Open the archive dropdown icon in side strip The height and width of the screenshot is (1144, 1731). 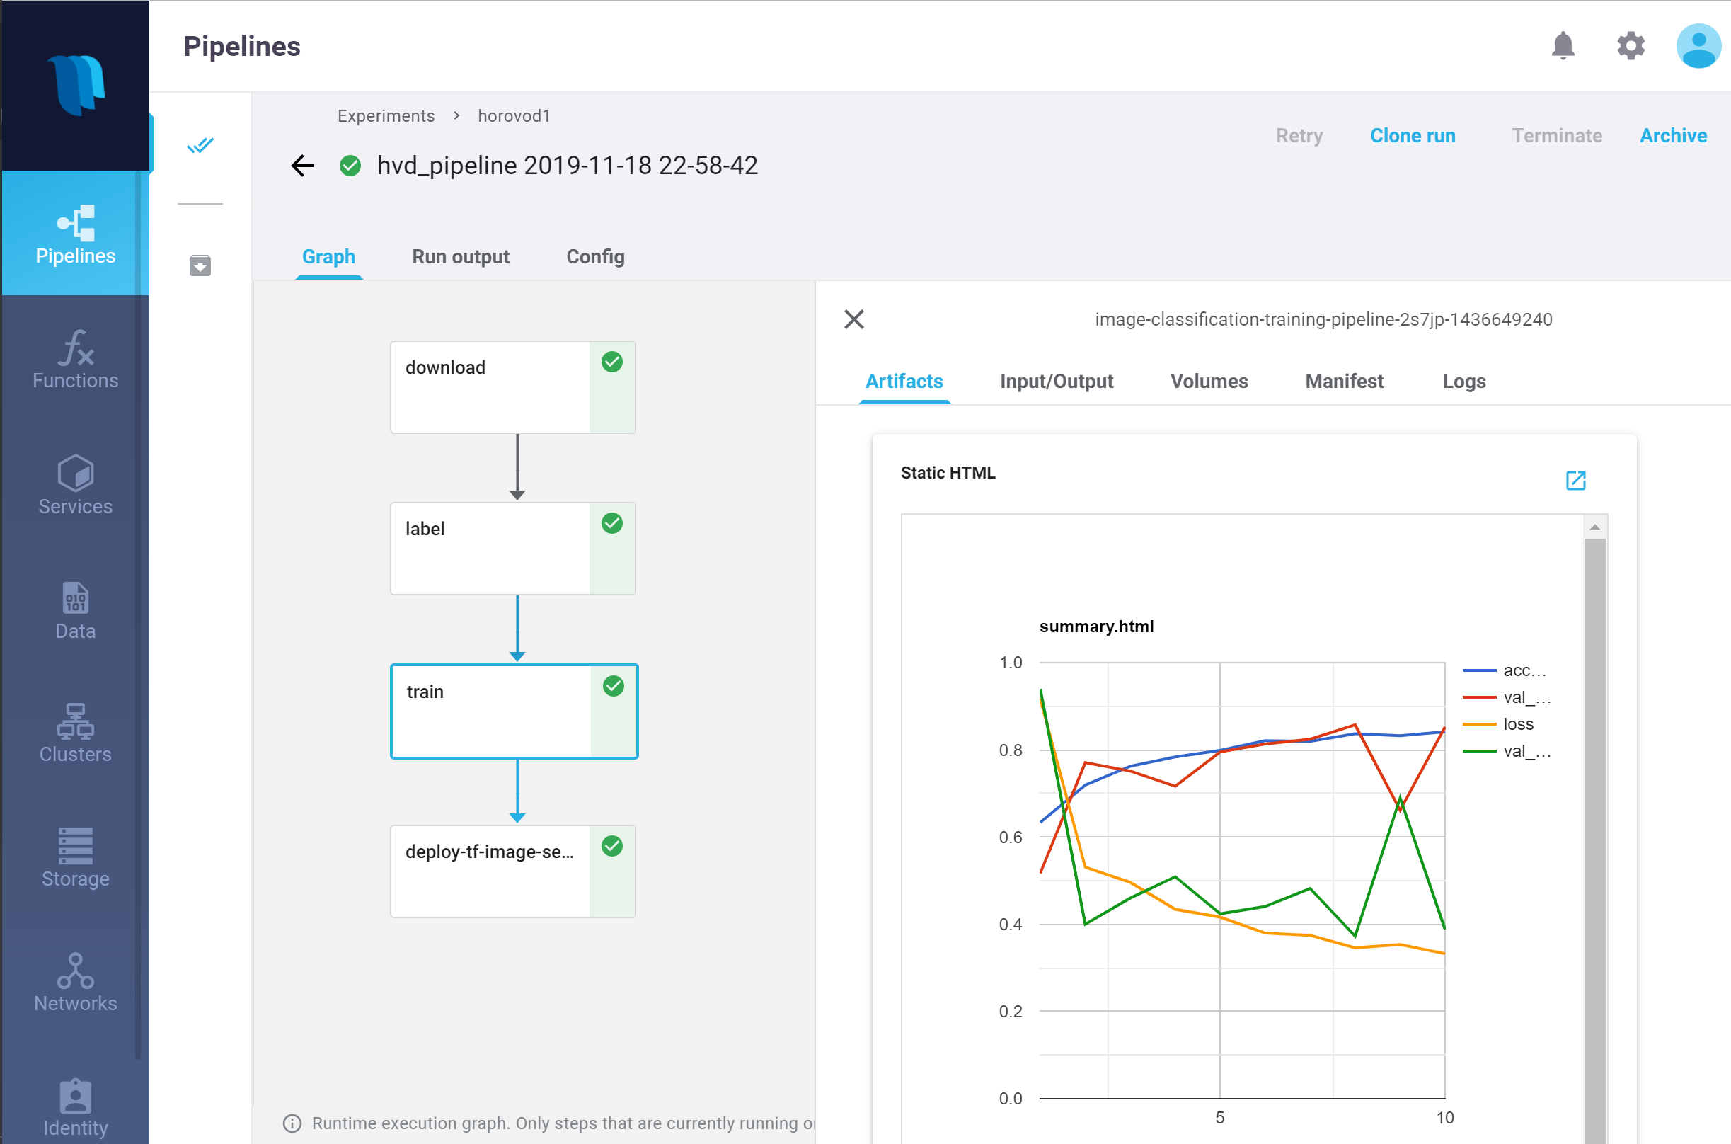200,265
